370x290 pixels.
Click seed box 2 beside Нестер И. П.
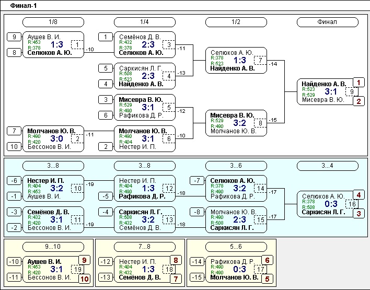(106, 146)
